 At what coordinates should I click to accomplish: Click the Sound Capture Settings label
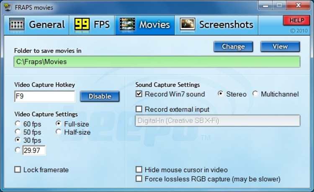click(x=167, y=85)
